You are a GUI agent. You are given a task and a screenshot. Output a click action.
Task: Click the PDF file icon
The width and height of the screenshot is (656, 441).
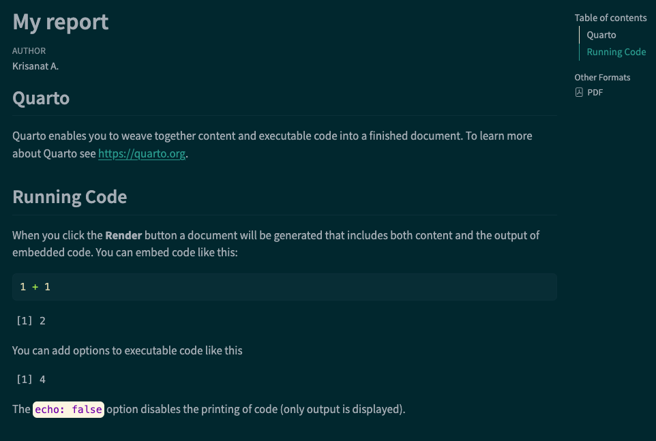tap(579, 93)
